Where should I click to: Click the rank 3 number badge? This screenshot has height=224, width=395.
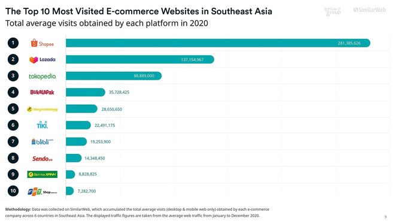tap(13, 76)
